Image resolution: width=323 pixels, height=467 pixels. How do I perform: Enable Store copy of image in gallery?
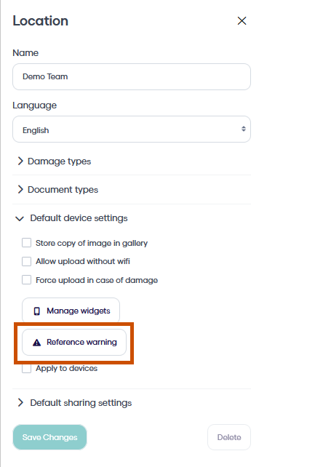[x=26, y=243]
